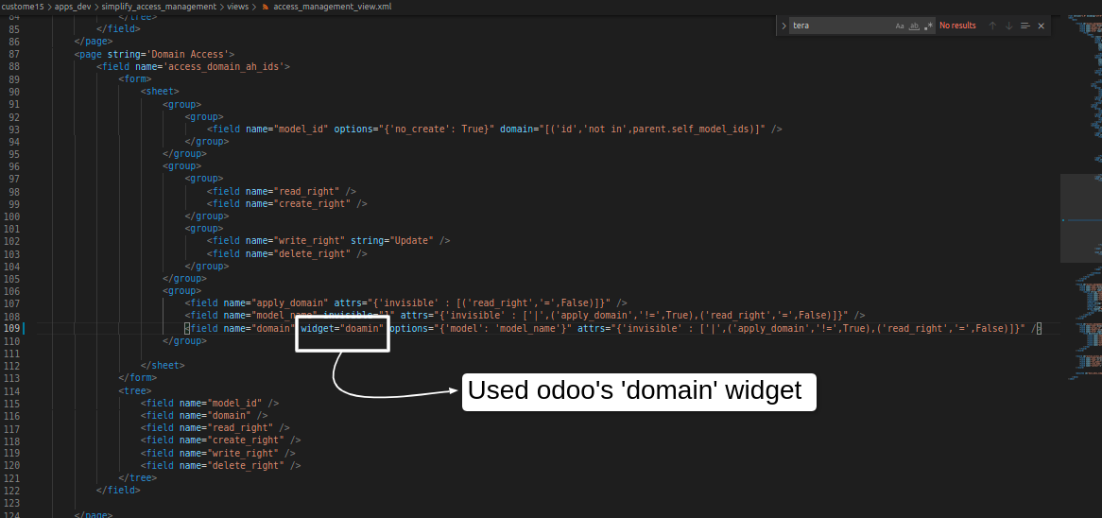Toggle Match Case in find widget
The width and height of the screenshot is (1102, 518).
(x=900, y=26)
